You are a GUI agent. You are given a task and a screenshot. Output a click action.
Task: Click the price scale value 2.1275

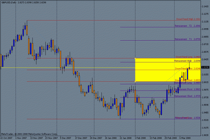(x=205, y=14)
